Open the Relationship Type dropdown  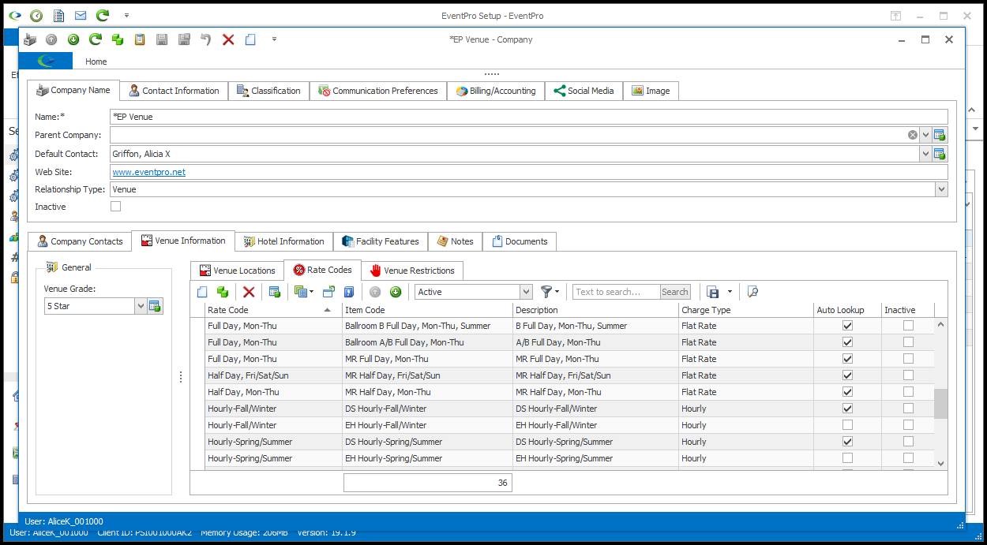(940, 189)
